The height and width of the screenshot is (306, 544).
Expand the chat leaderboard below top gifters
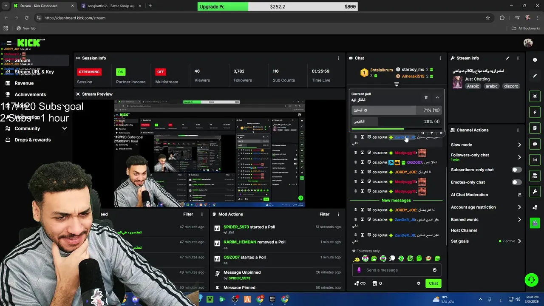(397, 85)
